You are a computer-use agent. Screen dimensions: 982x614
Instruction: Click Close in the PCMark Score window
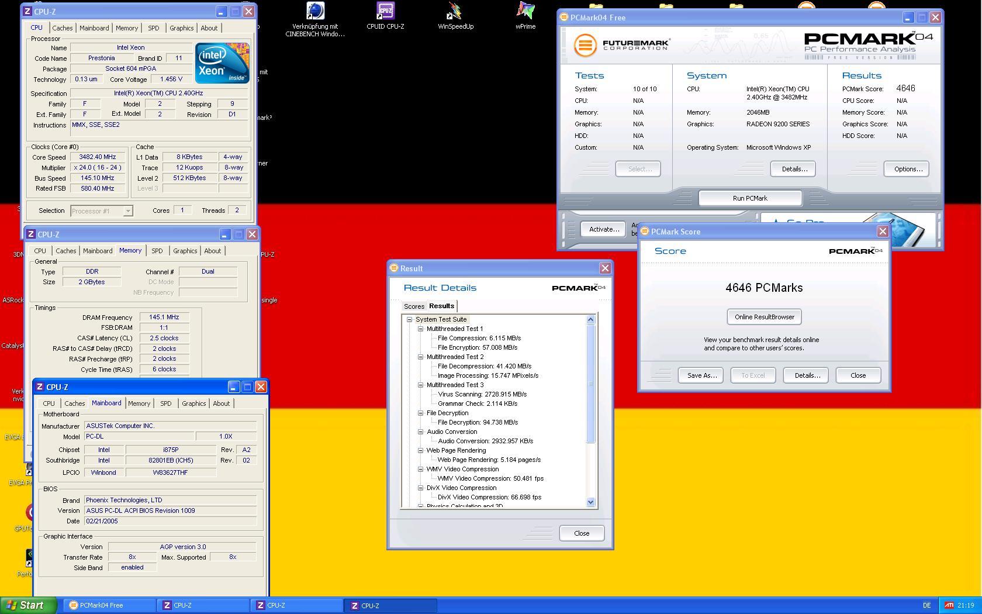(x=858, y=375)
